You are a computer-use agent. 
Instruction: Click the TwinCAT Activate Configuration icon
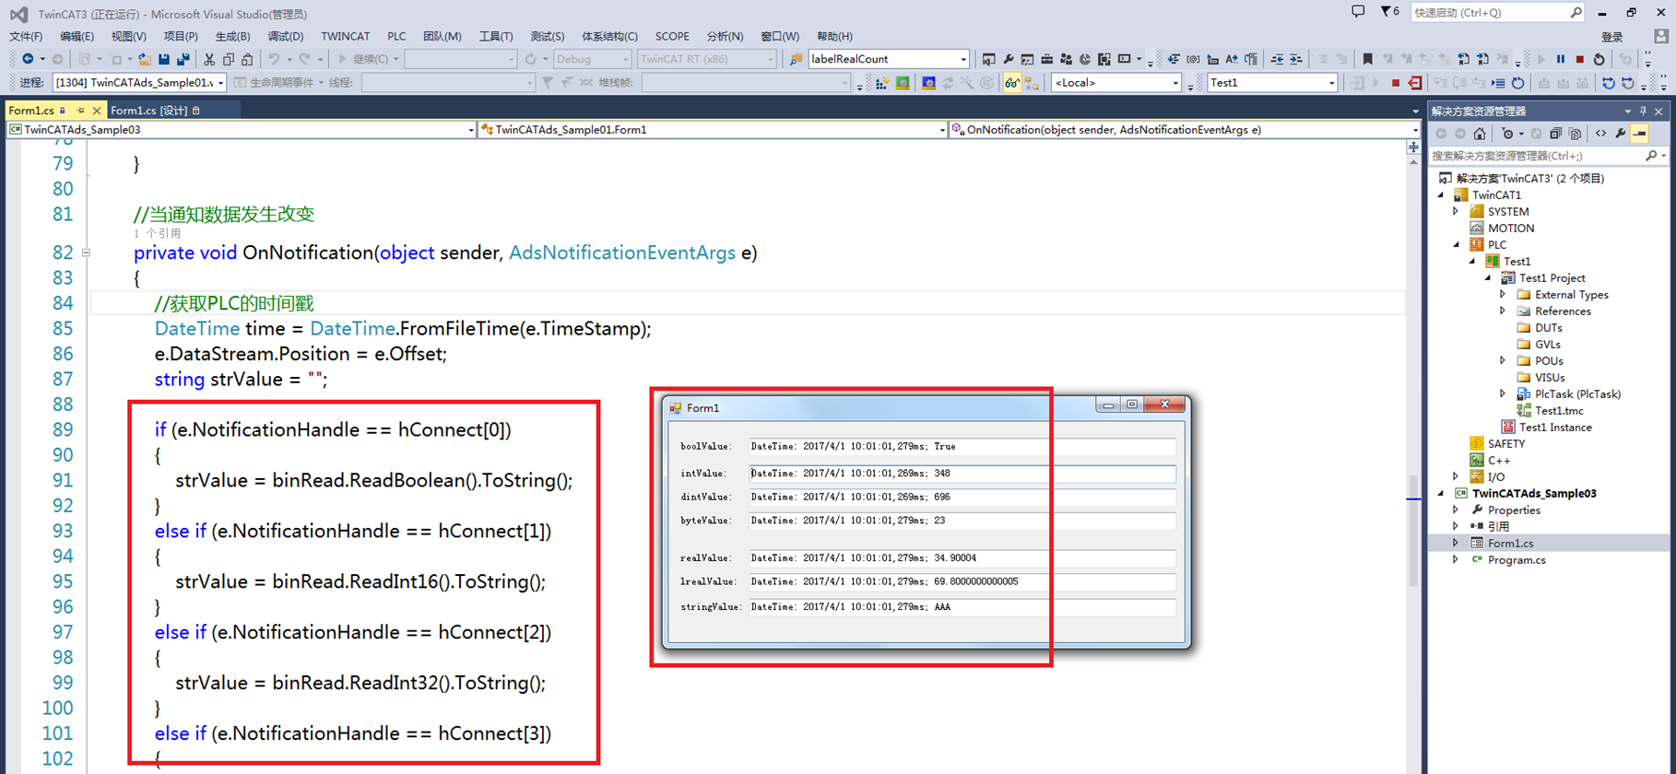pos(882,83)
